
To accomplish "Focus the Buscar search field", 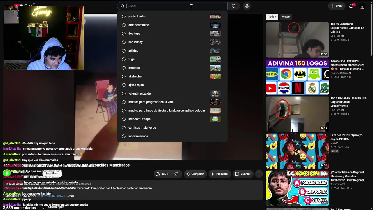I will [172, 6].
